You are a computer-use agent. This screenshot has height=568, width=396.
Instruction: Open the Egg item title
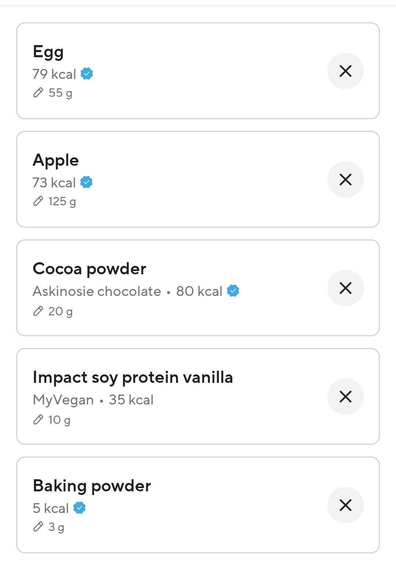coord(48,52)
